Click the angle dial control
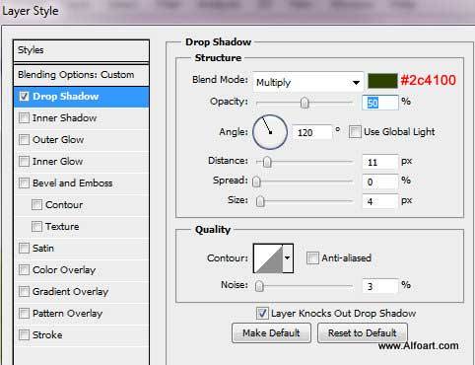Screen dimensions: 475x365 (270, 132)
